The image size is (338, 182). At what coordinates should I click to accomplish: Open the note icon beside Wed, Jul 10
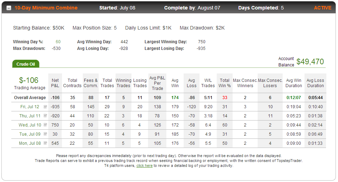click(45, 125)
